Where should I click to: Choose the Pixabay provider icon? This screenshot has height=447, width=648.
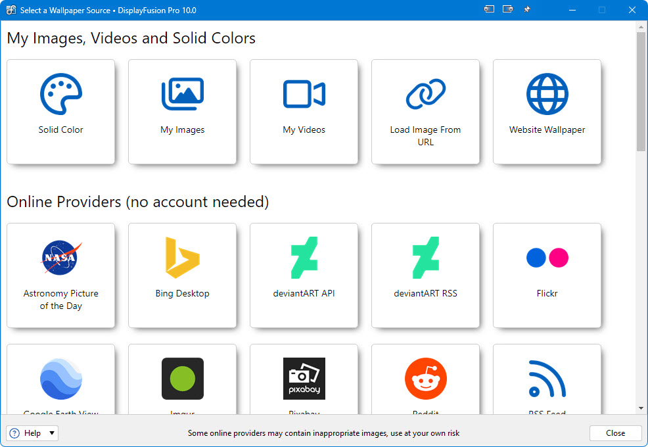click(304, 379)
